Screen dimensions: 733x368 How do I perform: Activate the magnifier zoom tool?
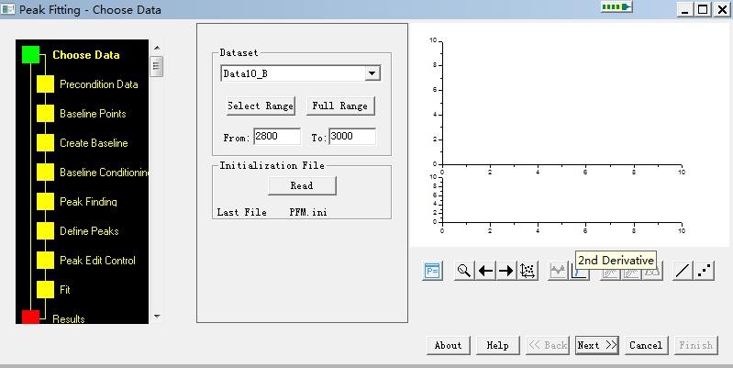click(x=463, y=271)
